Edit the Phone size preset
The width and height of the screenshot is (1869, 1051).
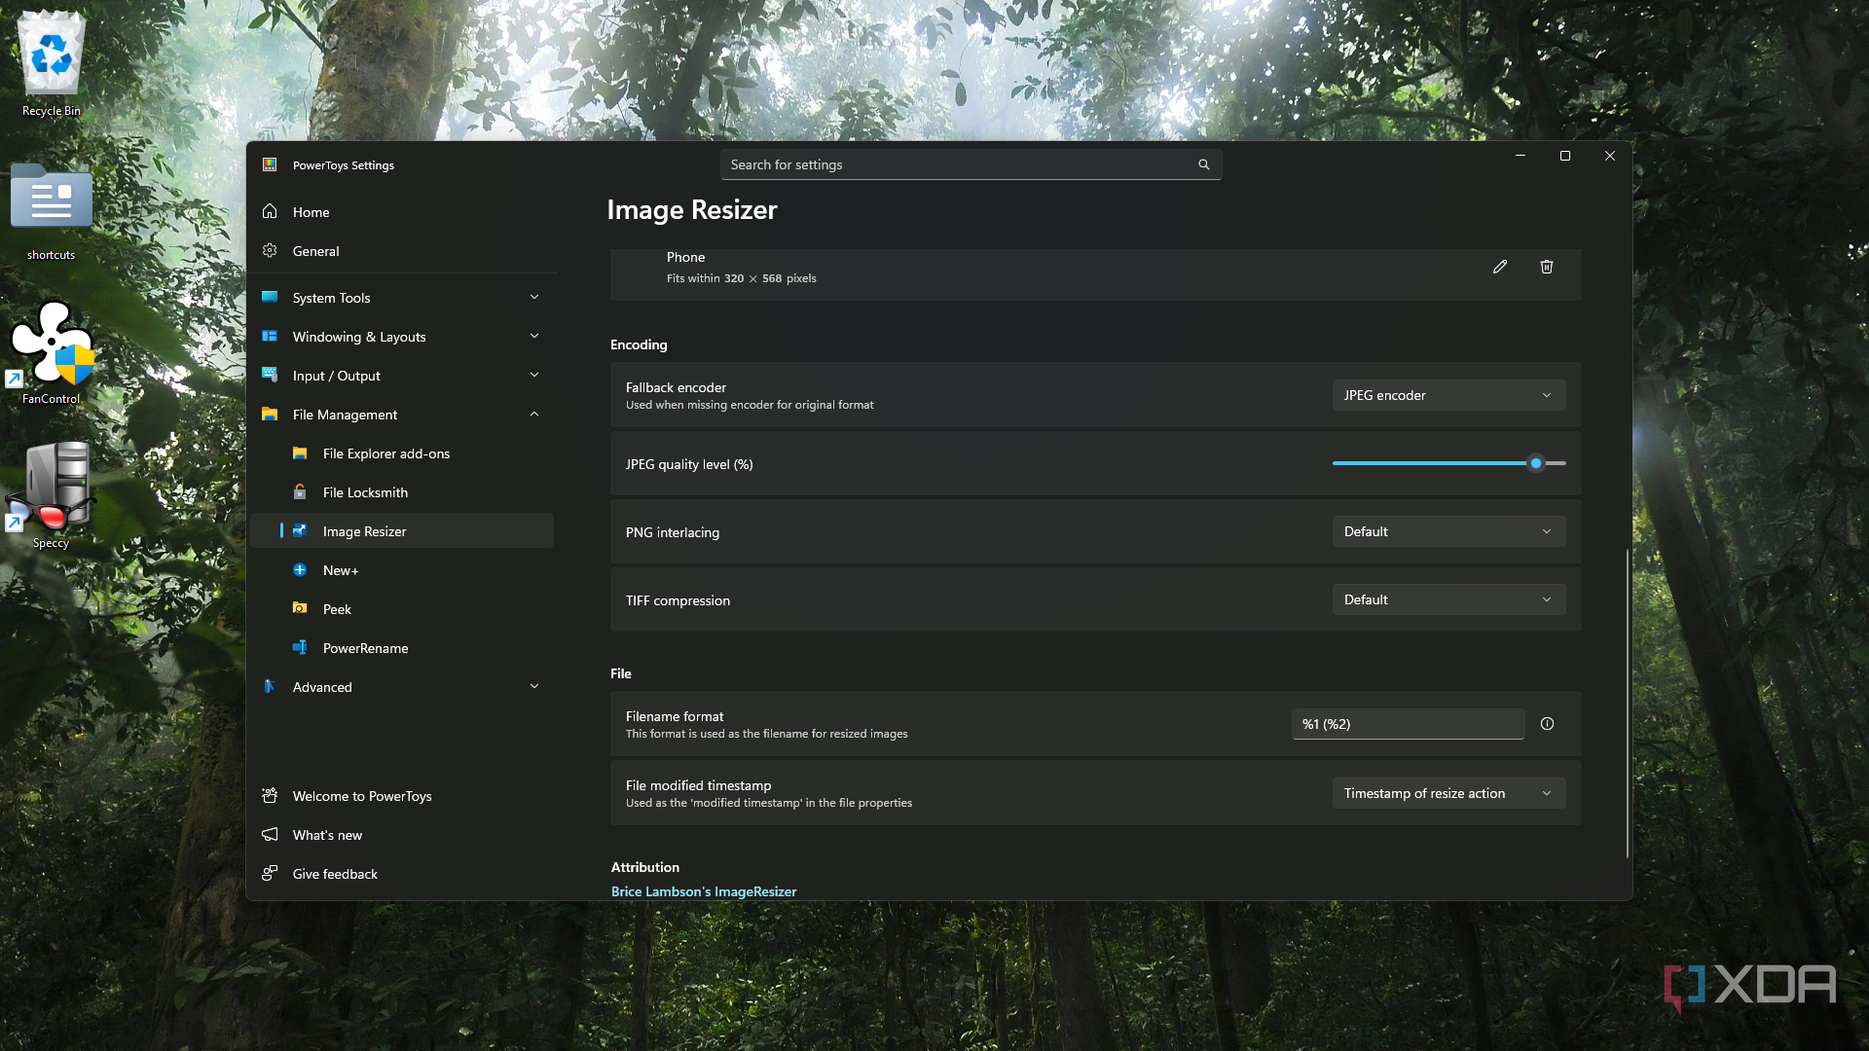click(x=1500, y=267)
